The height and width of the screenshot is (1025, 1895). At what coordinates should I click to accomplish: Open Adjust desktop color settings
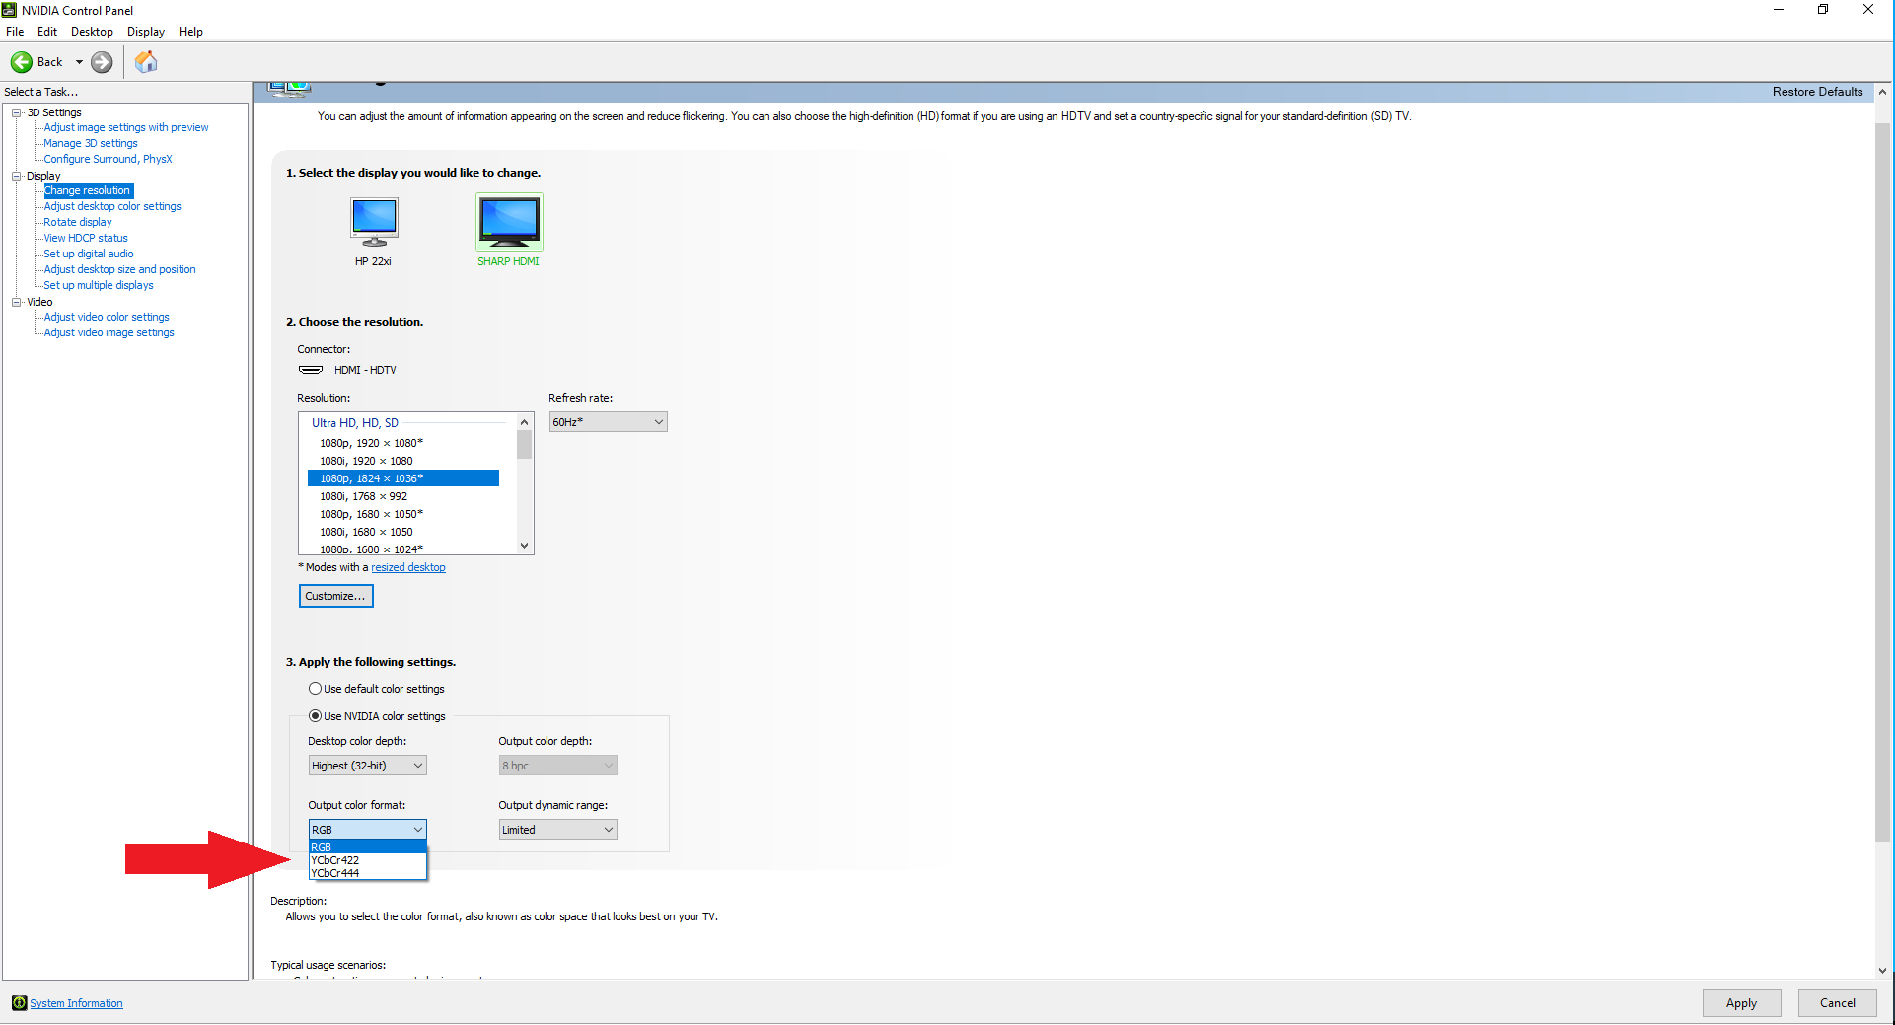(x=112, y=206)
